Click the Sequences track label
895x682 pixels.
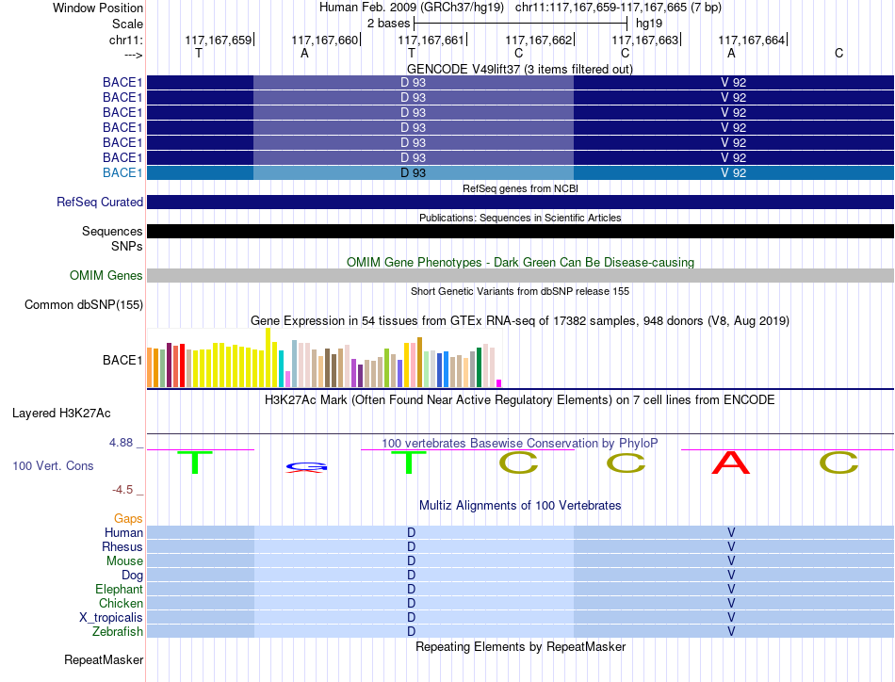tap(112, 231)
